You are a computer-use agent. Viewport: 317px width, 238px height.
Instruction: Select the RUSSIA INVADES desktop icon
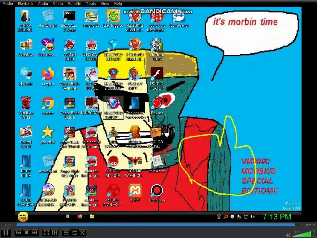(113, 196)
